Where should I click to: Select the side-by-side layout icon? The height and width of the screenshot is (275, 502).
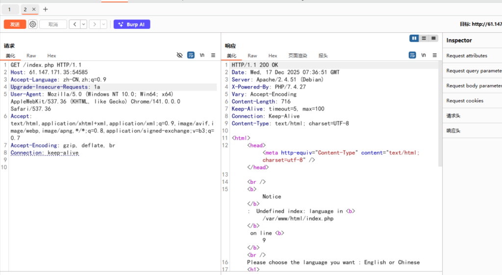click(415, 38)
